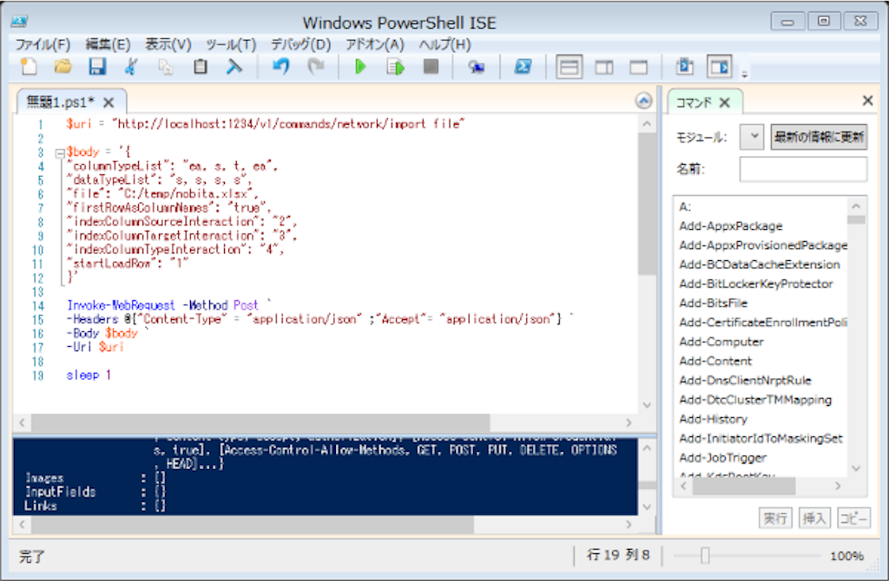Focus the 名前 input field

[803, 169]
